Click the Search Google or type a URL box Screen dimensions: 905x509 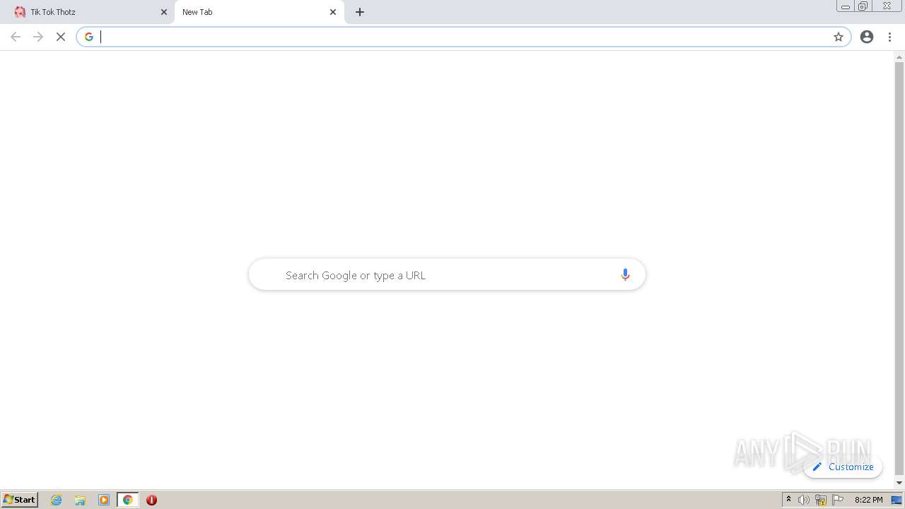(447, 275)
